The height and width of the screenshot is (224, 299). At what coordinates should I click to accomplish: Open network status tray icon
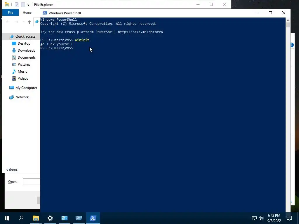pyautogui.click(x=254, y=218)
